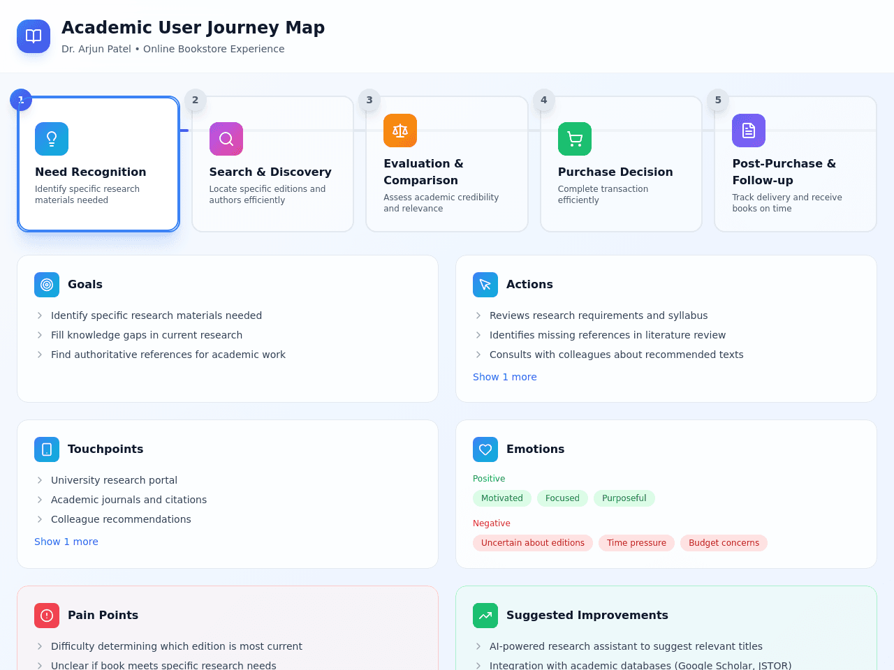
Task: Expand Actions list with Show 1 more
Action: point(505,377)
